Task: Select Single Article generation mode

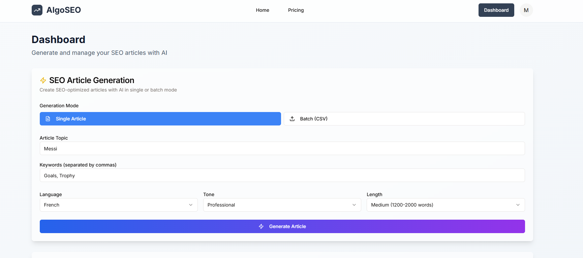Action: [160, 119]
